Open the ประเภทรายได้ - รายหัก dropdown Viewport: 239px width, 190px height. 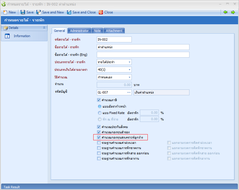(129, 62)
